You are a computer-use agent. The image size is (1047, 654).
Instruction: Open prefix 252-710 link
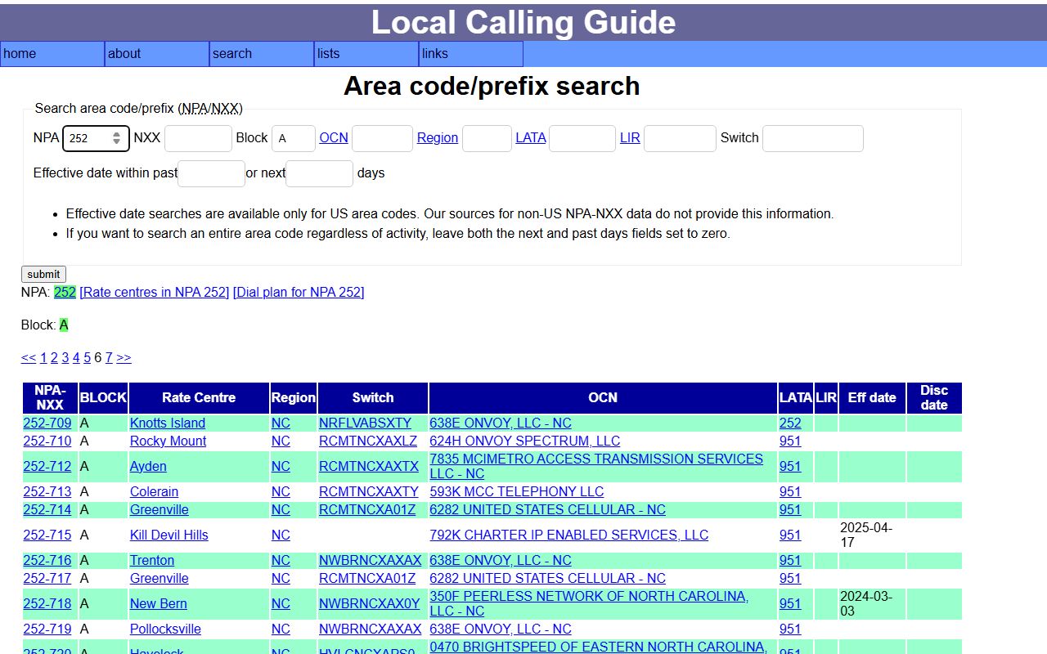click(47, 441)
